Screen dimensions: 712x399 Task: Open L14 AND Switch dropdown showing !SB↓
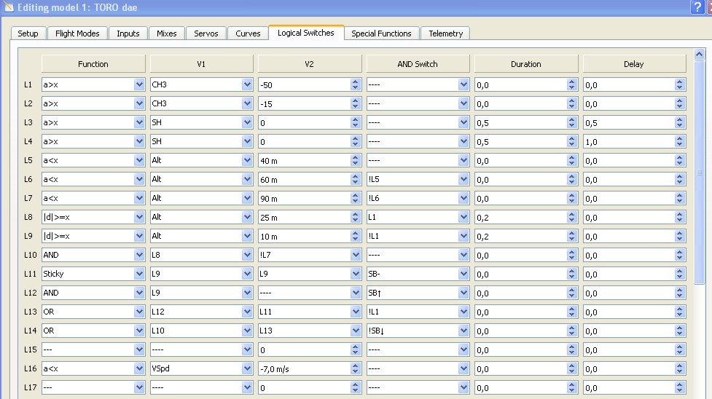(x=463, y=331)
